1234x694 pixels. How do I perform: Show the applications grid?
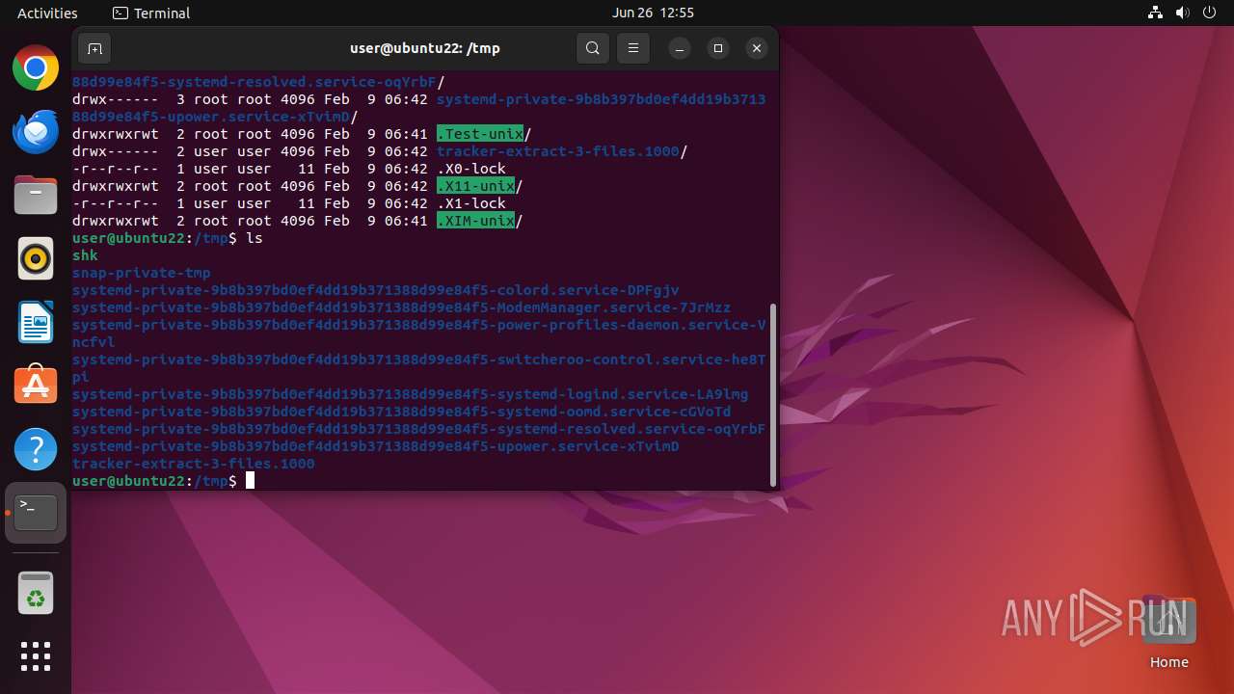36,656
